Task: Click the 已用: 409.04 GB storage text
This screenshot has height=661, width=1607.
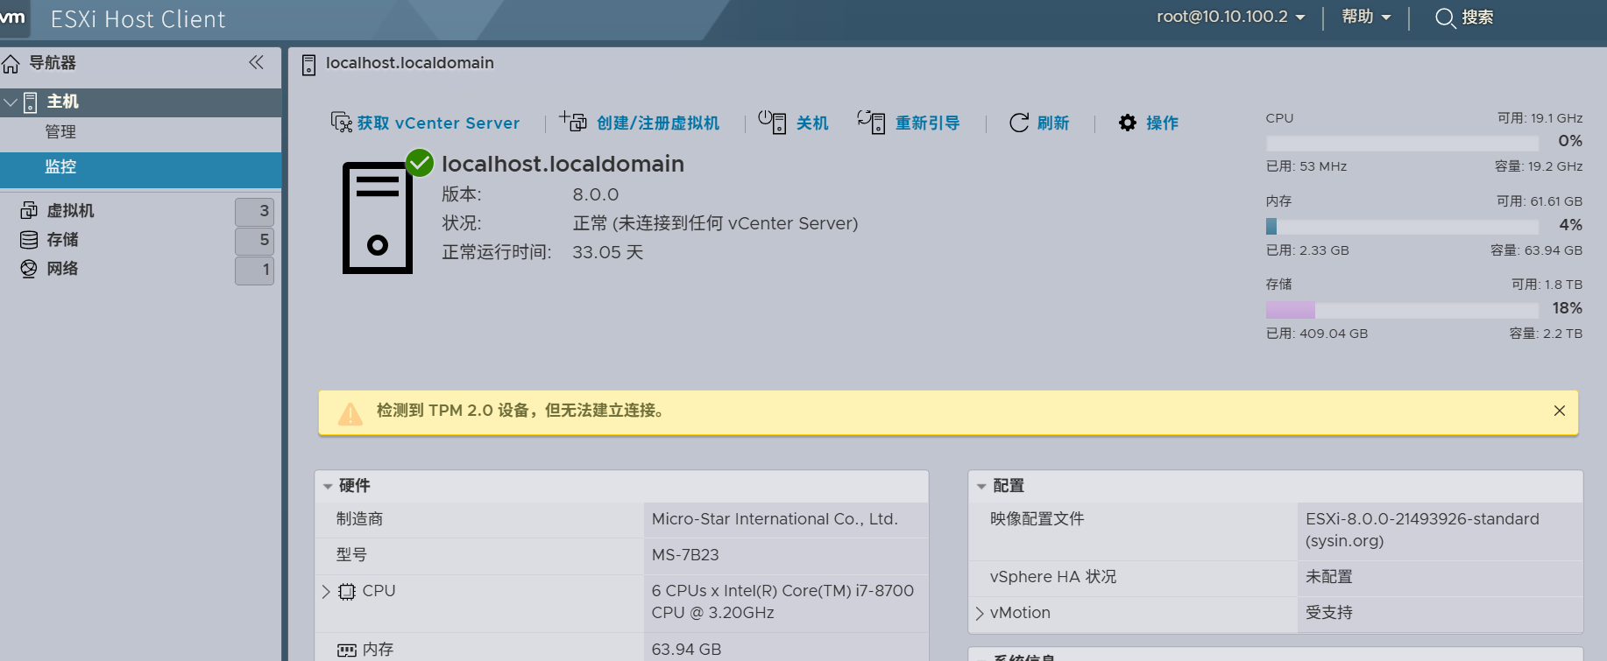Action: [1316, 334]
